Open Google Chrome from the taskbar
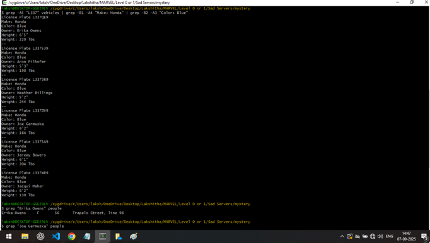Viewport: 430px width, 243px height. point(72,237)
